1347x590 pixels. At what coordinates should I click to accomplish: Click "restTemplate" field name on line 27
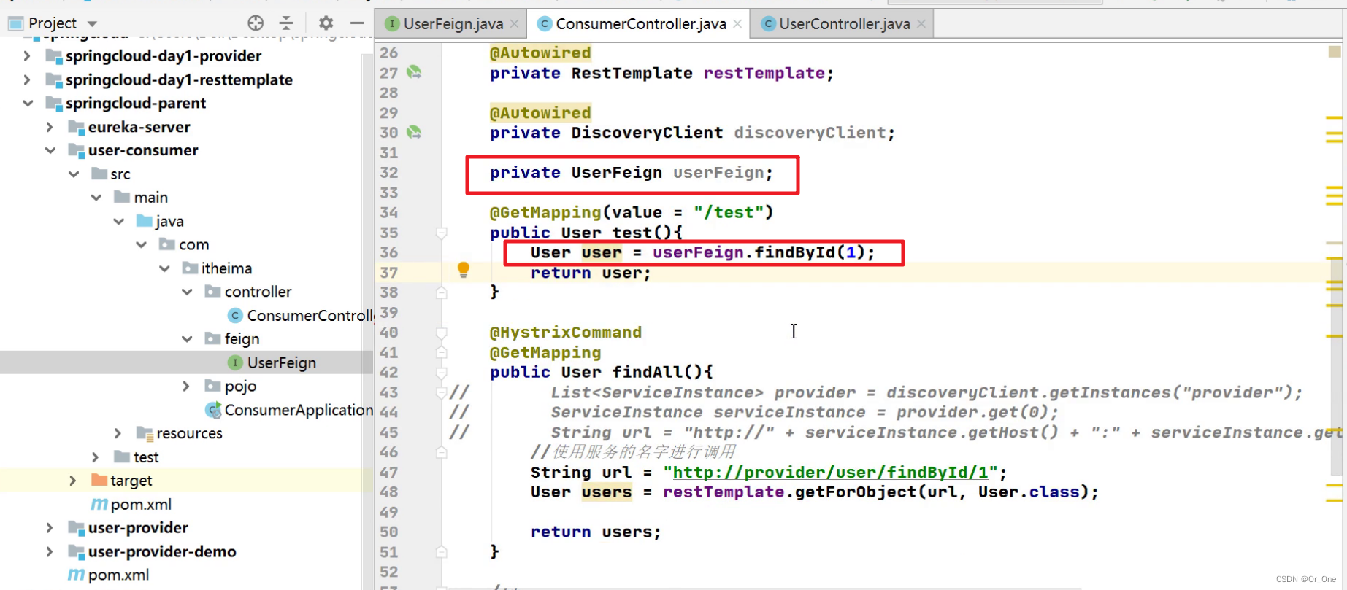pos(764,73)
